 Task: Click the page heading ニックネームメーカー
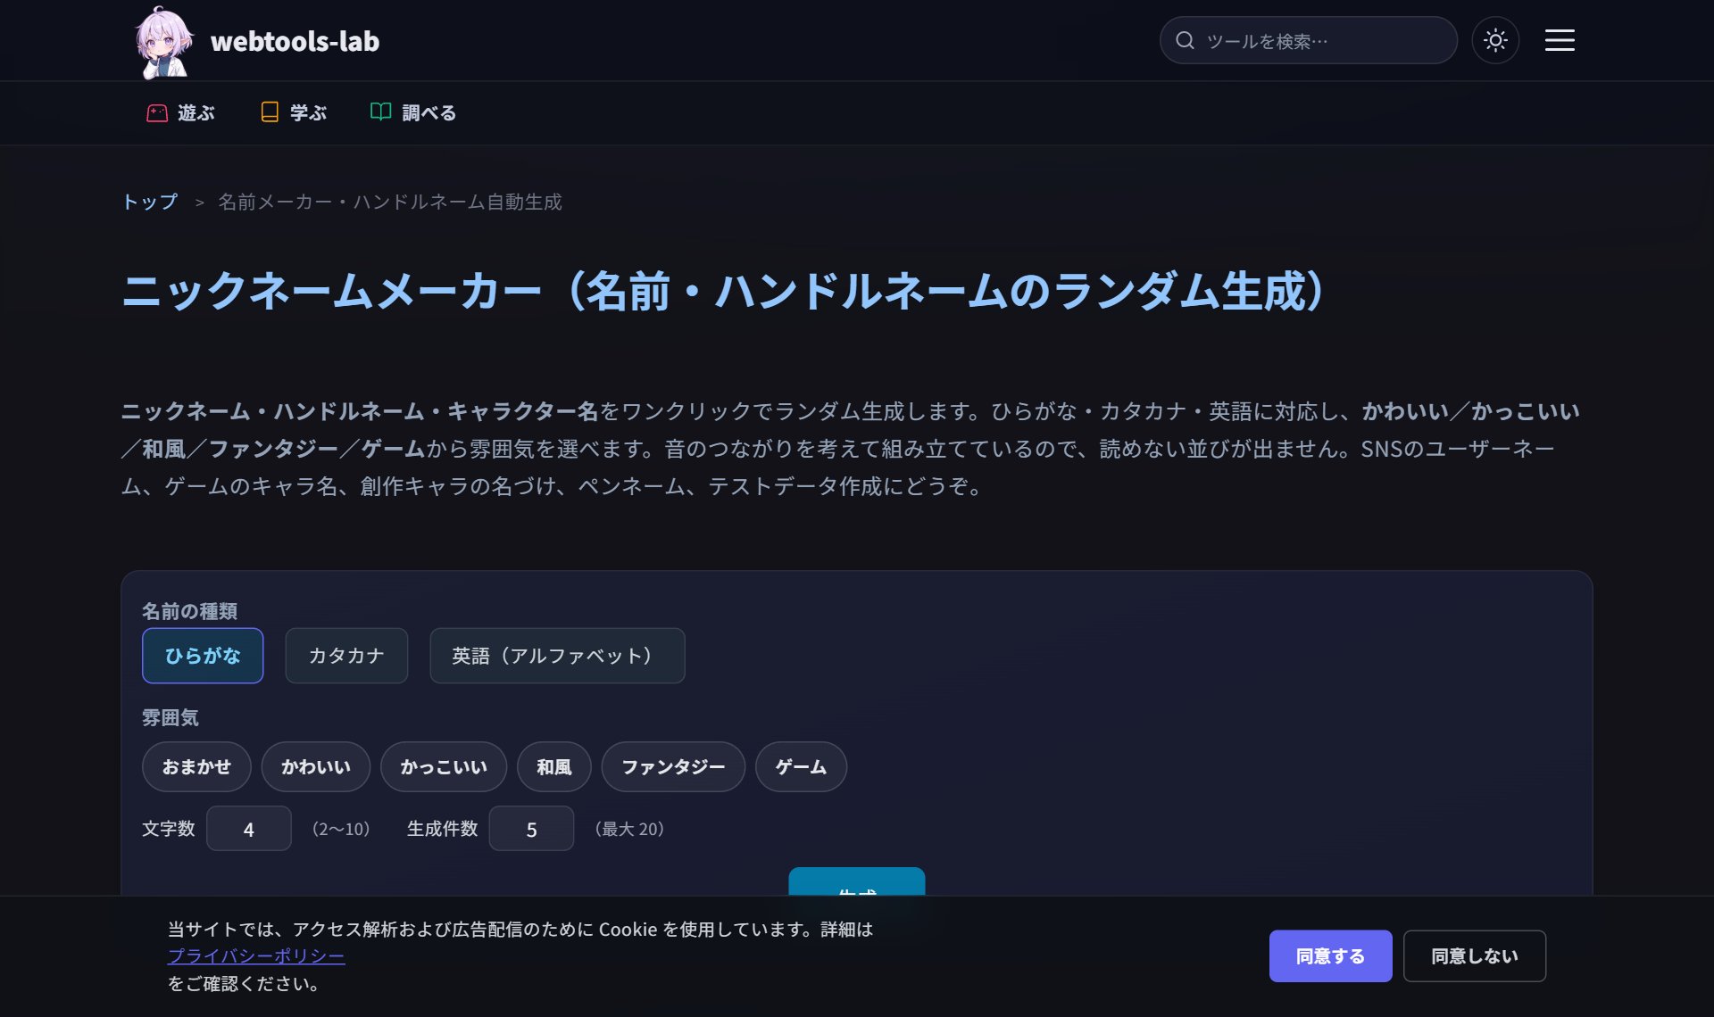724,291
